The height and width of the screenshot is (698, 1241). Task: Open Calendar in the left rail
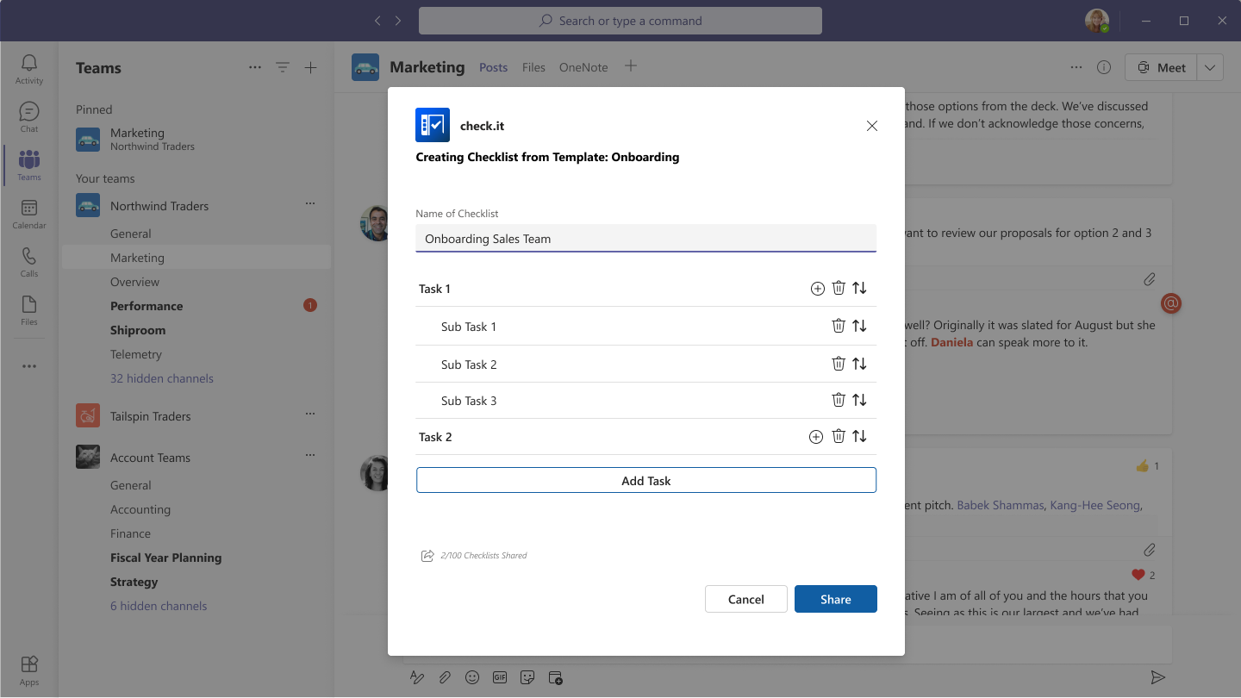29,214
